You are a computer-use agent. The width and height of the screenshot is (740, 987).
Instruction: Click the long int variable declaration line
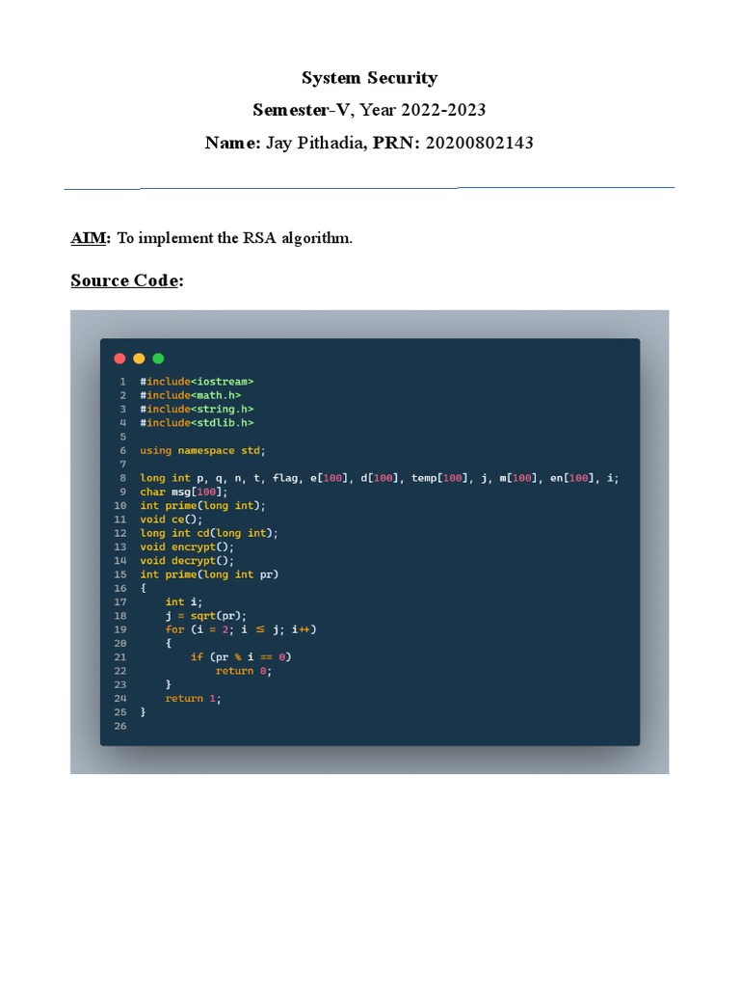[380, 478]
